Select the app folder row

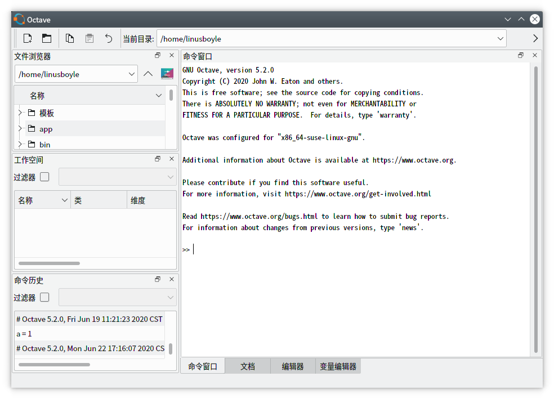[x=95, y=128]
